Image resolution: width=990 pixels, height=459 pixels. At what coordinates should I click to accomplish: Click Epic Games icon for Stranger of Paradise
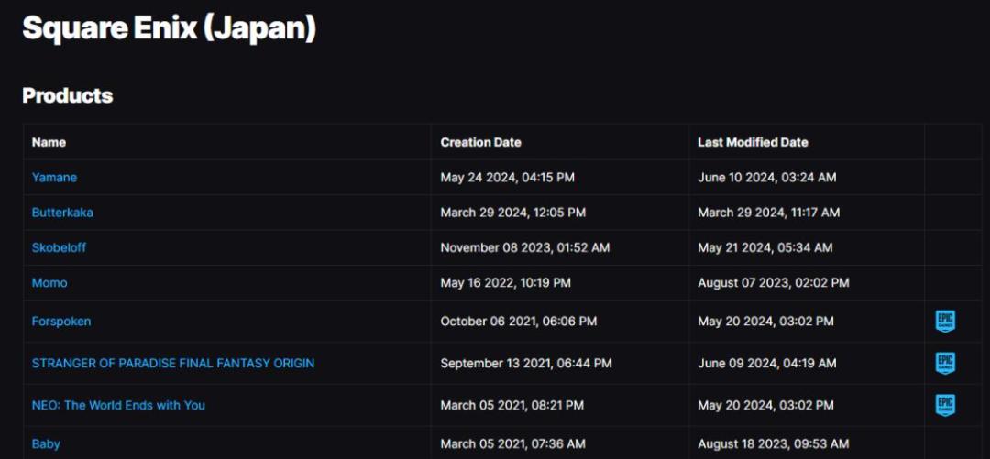click(x=944, y=364)
